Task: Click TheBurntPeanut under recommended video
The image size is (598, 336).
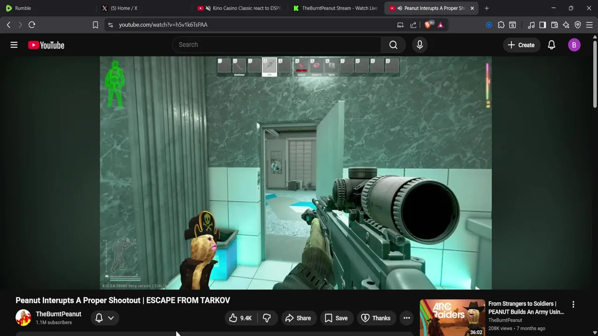Action: [x=505, y=320]
